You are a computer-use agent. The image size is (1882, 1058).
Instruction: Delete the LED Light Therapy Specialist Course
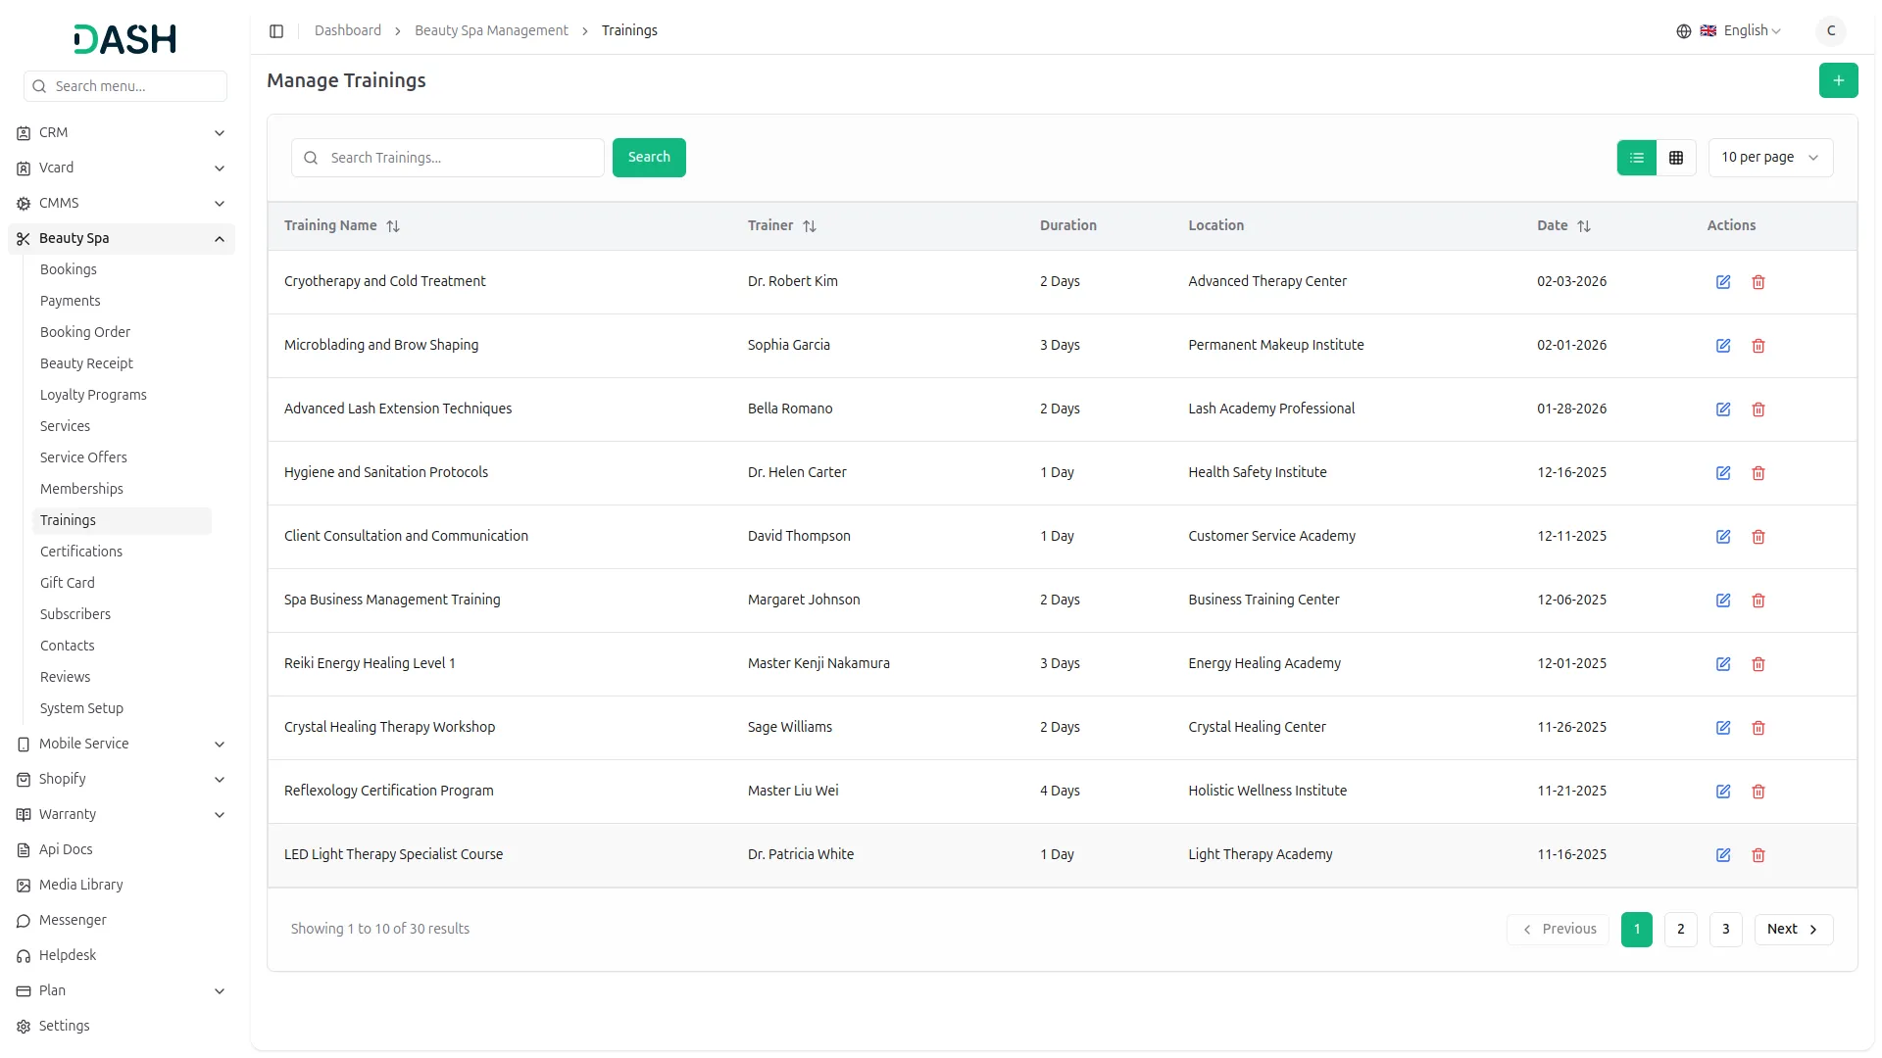[1758, 855]
